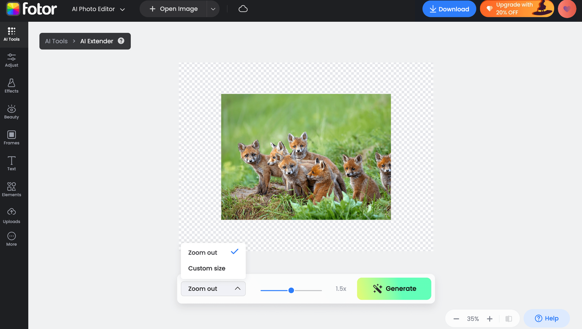Click the AI Extender help question mark
The height and width of the screenshot is (329, 582).
[121, 41]
